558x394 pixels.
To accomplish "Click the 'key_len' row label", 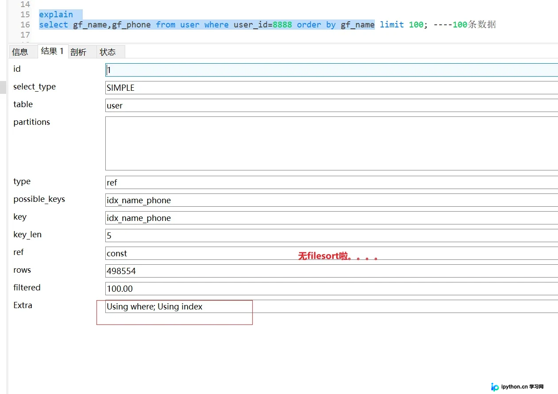I will pos(27,235).
